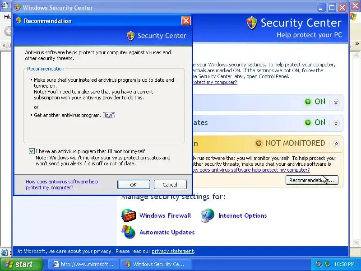Expand the first ON status section
361x271 pixels.
(x=336, y=103)
